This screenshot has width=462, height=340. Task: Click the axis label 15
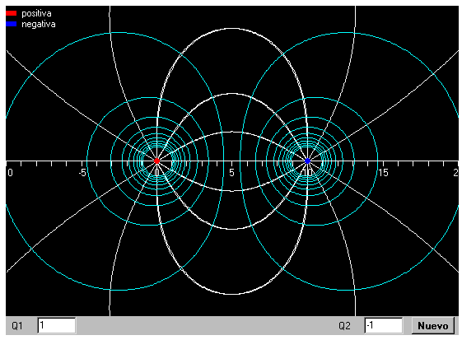pos(383,173)
